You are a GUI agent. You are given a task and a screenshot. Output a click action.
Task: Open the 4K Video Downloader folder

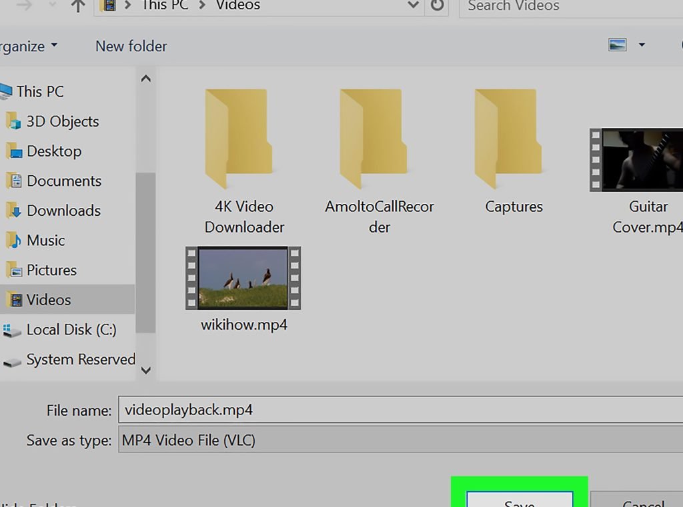(x=238, y=139)
